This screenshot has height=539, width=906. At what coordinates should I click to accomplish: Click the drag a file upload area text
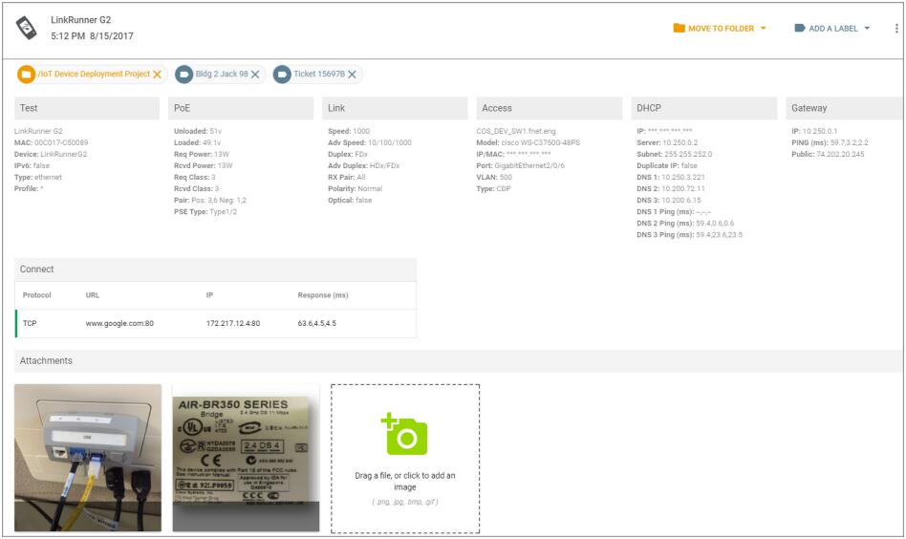click(x=404, y=481)
